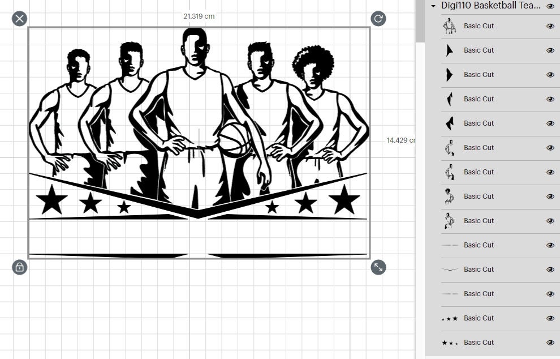
Task: Hide the topmost Basic Cut layer
Action: (x=550, y=25)
